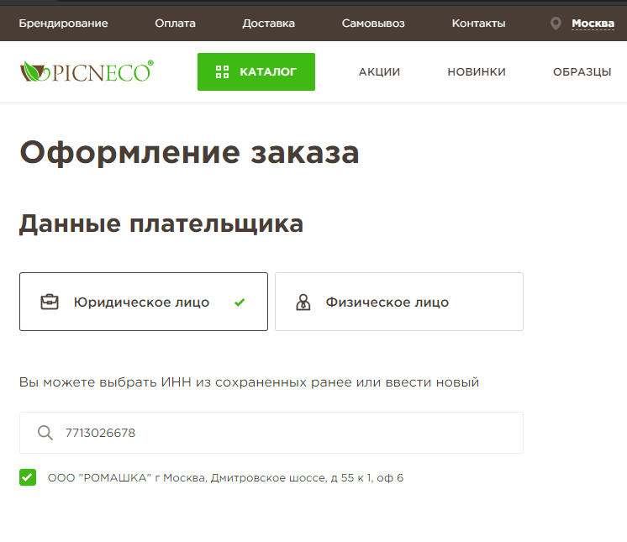Change city by clicking Москва
This screenshot has width=627, height=542.
pyautogui.click(x=593, y=24)
